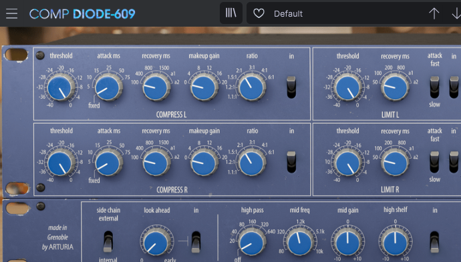The width and height of the screenshot is (461, 262).
Task: Open the hamburger main menu
Action: coord(12,13)
